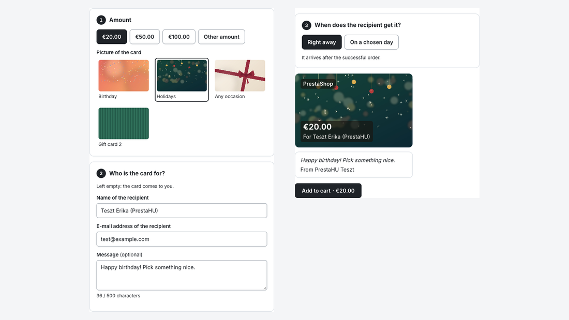Click into the Message text area
Image resolution: width=569 pixels, height=320 pixels.
[x=182, y=275]
